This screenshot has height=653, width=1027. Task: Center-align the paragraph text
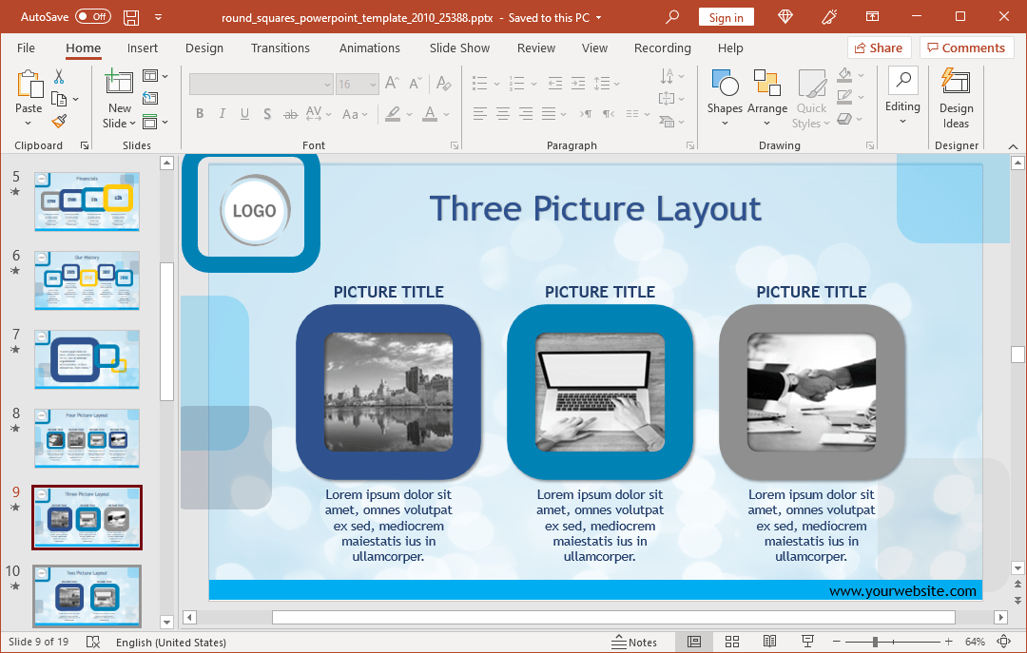click(x=502, y=113)
